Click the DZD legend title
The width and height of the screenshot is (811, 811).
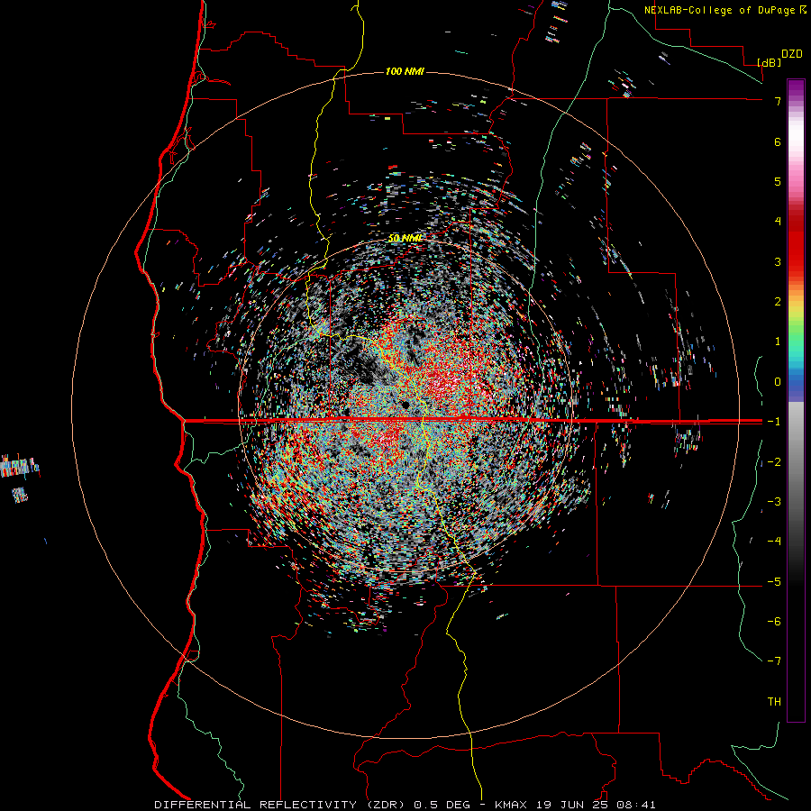point(792,54)
